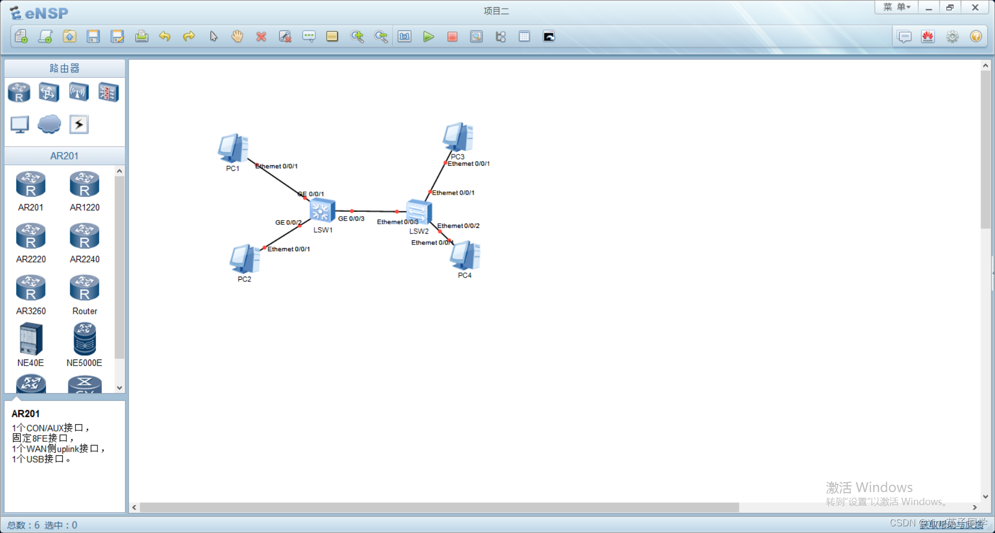Viewport: 995px width, 533px height.
Task: Open an existing topology file
Action: click(x=69, y=36)
